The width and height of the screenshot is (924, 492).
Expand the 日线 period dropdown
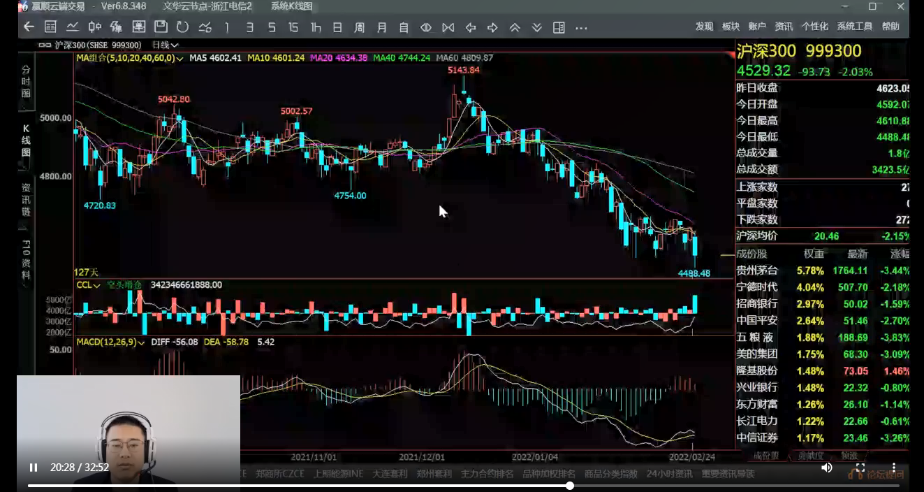coord(166,45)
